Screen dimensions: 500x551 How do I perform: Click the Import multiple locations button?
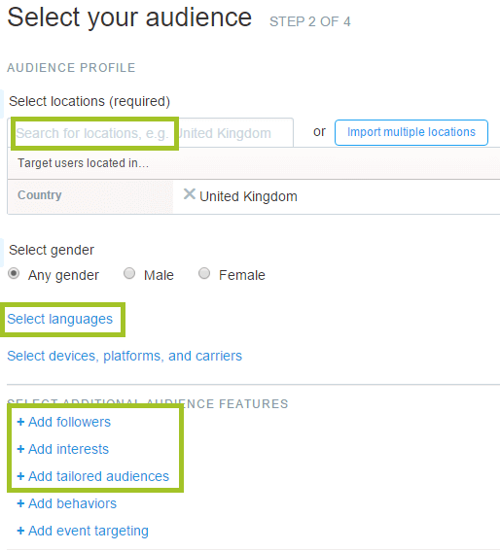click(411, 132)
